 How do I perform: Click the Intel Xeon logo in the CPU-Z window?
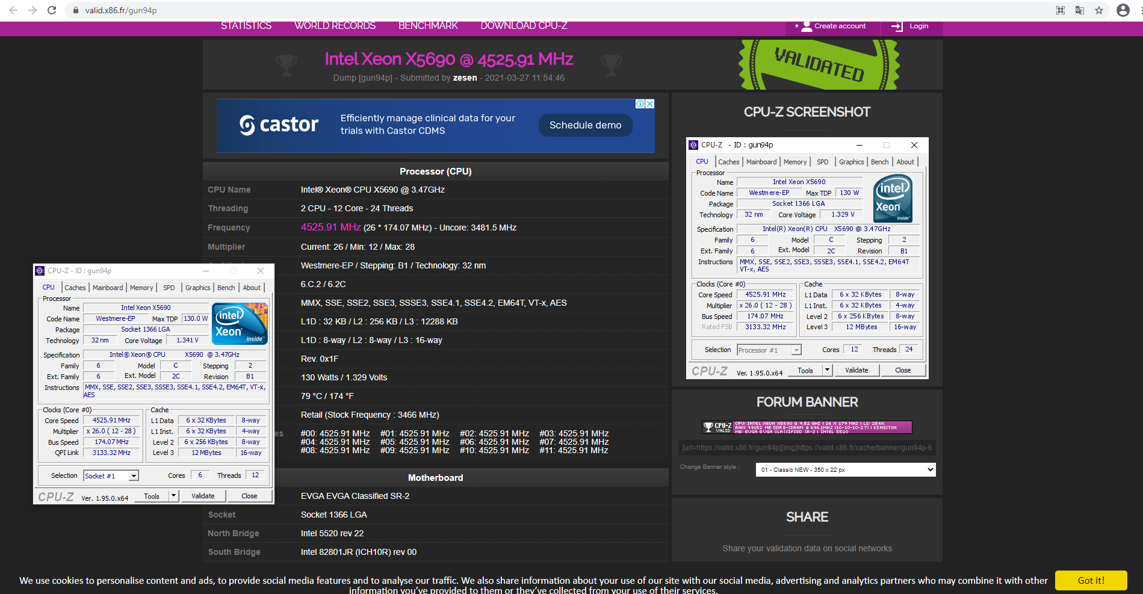point(240,323)
